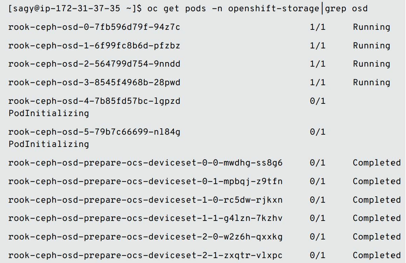Click prepare pod deviceset-0-0-mwdhg-ss8g6
406x263 pixels.
(145, 163)
